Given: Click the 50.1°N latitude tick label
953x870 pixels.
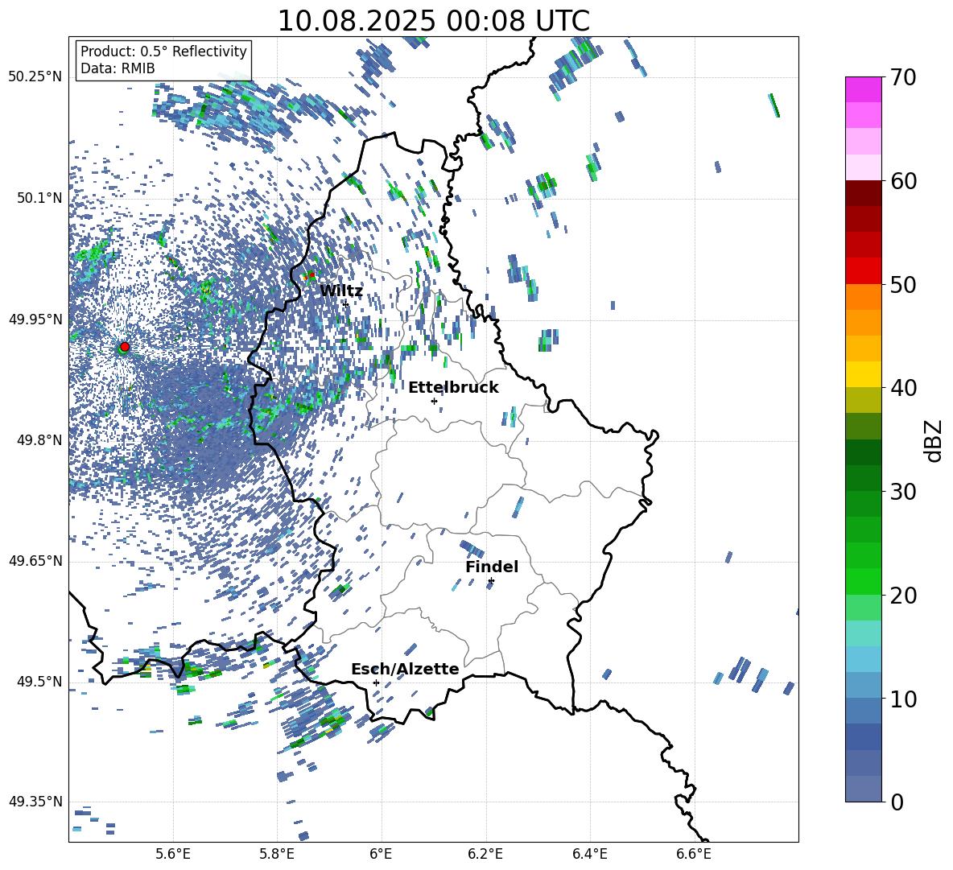Looking at the screenshot, I should coord(39,198).
